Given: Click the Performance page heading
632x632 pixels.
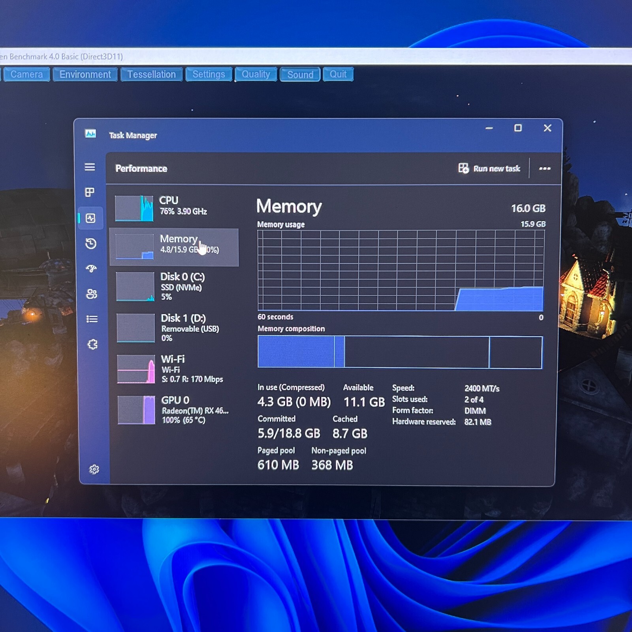Looking at the screenshot, I should coord(141,169).
